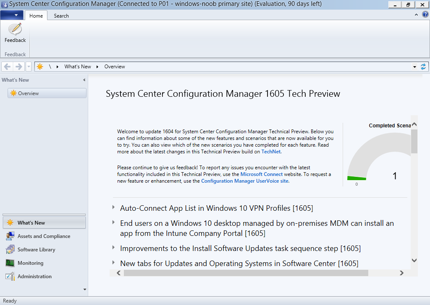Expand New tabs for Updates in Software Center
Screen dimensions: 430x305
(x=113, y=263)
